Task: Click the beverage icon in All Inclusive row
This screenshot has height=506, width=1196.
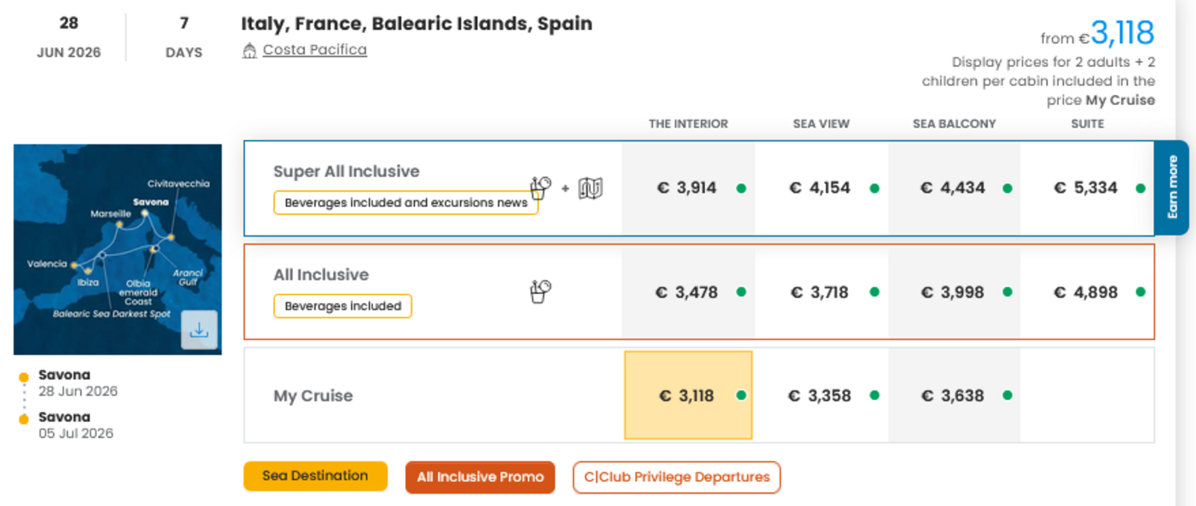Action: click(540, 292)
